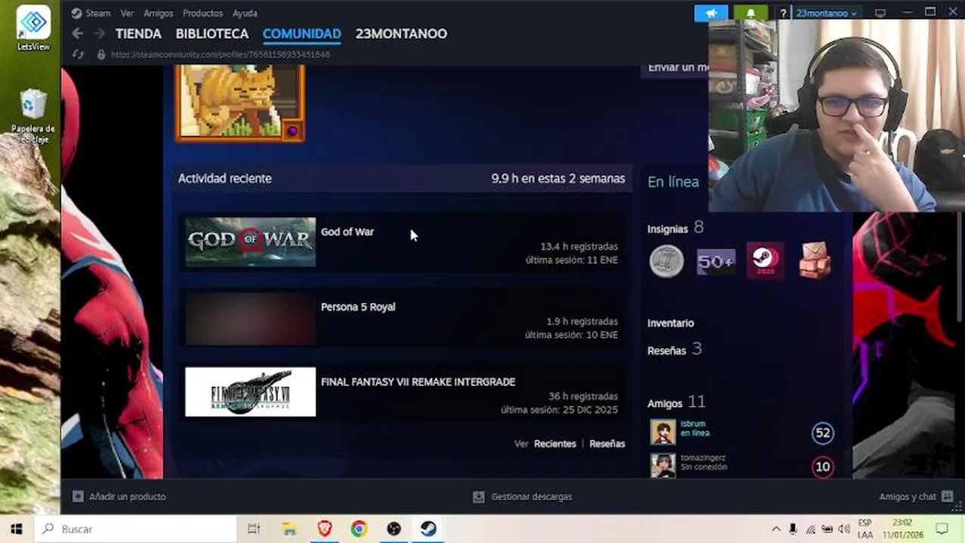Screen dimensions: 965x543
Task: Open friend isbrum's profile name
Action: point(692,424)
